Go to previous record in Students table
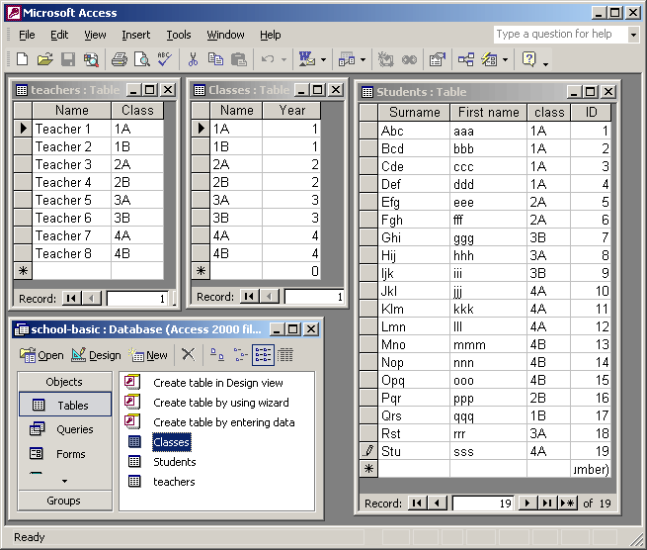647x550 pixels. 437,503
